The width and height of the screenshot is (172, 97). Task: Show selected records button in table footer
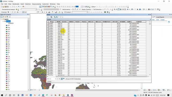64,79
